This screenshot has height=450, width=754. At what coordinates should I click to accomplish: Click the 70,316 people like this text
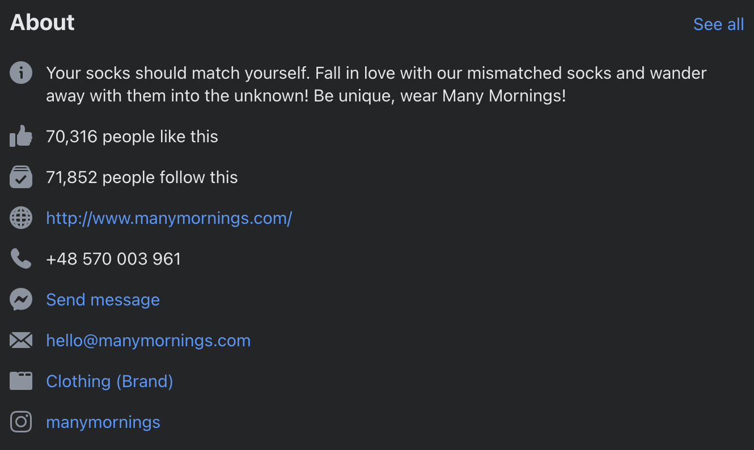pyautogui.click(x=132, y=137)
